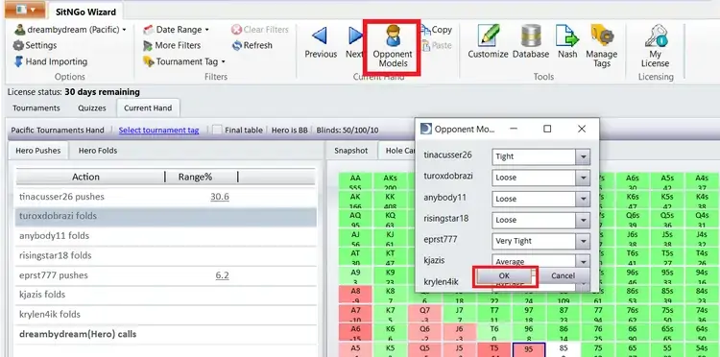Switch to Quizzes tab
720x357 pixels.
tap(92, 108)
